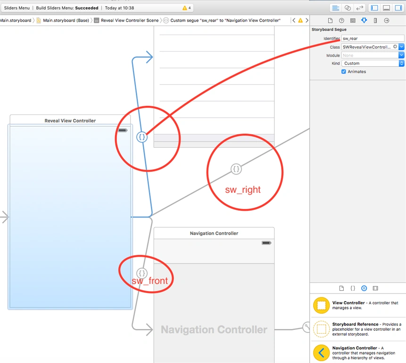Select the Navigation Controller library object
This screenshot has height=363, width=406.
[x=358, y=352]
